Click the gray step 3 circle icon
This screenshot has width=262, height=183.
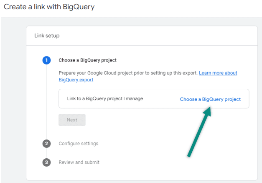(x=46, y=162)
